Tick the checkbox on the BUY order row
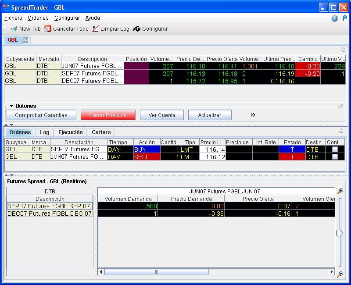 335,150
